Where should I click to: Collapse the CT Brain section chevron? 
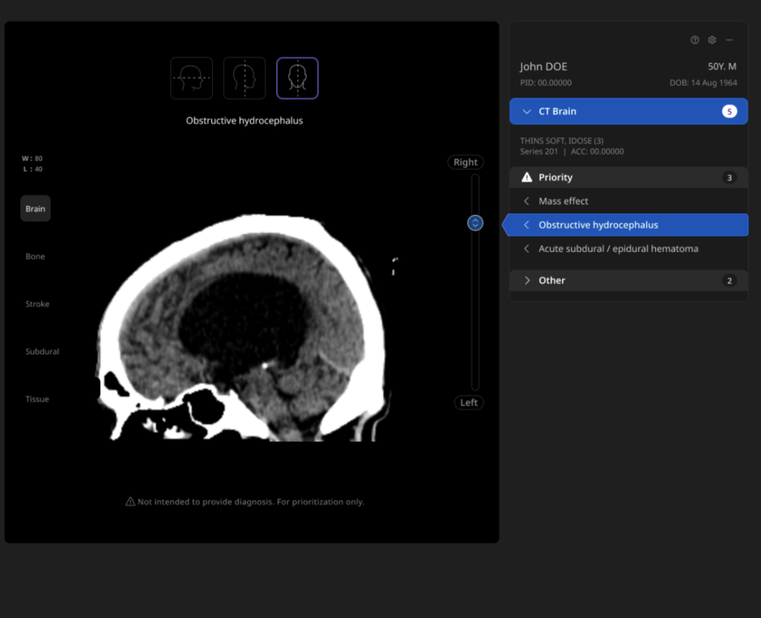tap(526, 112)
